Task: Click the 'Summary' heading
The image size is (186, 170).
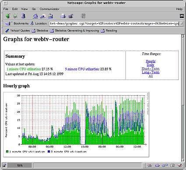Action: (15, 56)
